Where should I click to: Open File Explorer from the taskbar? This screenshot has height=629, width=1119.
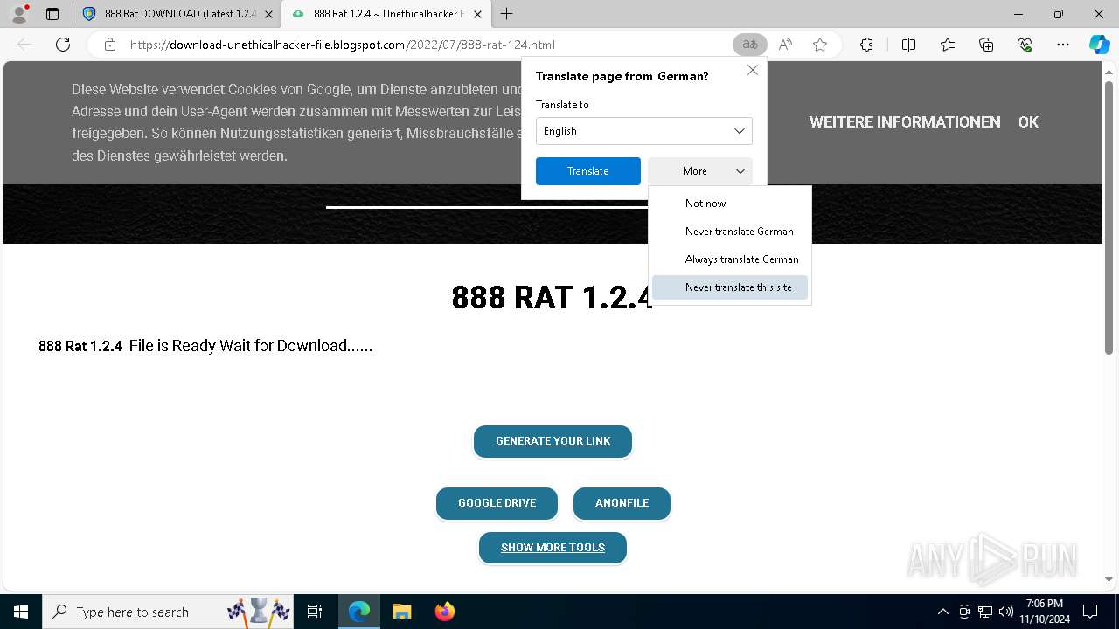tap(401, 612)
